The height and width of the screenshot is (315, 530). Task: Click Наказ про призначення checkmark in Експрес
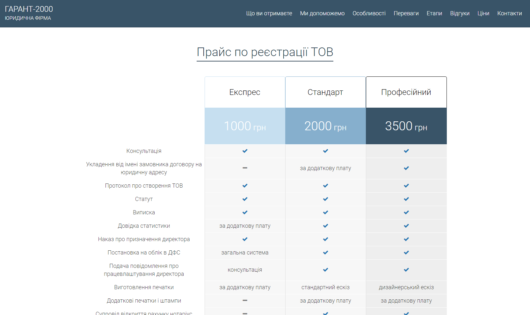click(245, 239)
